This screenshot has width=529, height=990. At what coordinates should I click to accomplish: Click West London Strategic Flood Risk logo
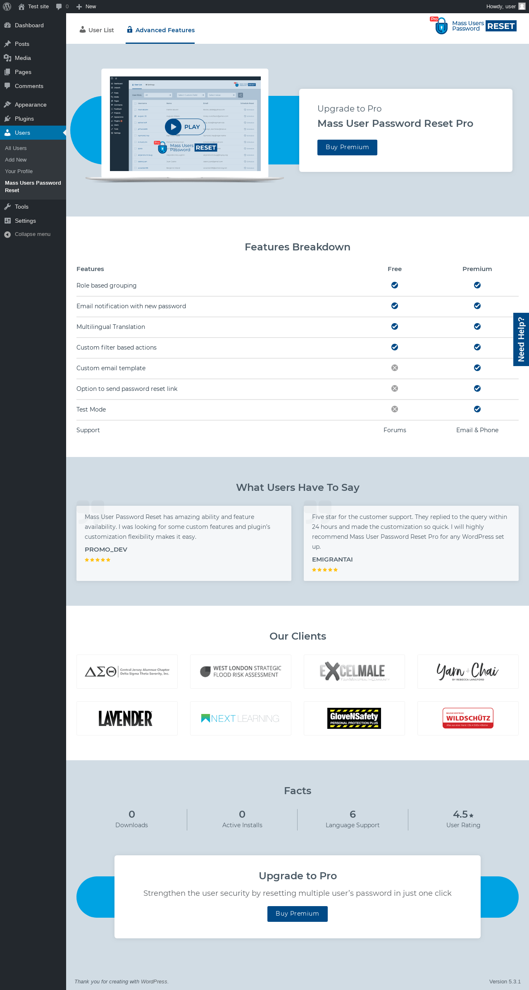tap(241, 671)
